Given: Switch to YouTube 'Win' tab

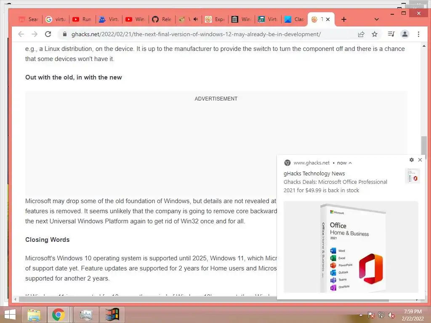Looking at the screenshot, I should click(x=135, y=19).
